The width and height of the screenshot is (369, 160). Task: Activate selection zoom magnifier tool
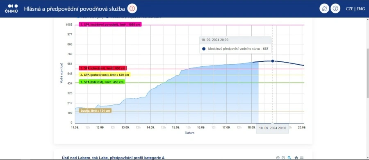289,158
